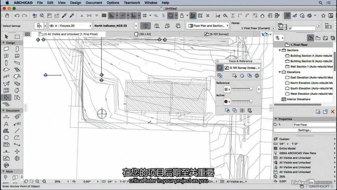Switch Navigator to Project Map
The width and height of the screenshot is (337, 190).
click(x=310, y=38)
